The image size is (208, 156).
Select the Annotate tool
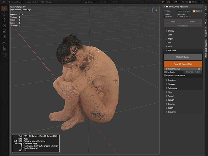pos(5,43)
